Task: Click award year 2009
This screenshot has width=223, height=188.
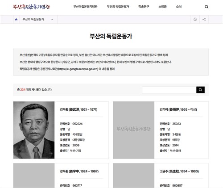Action: click(76, 145)
